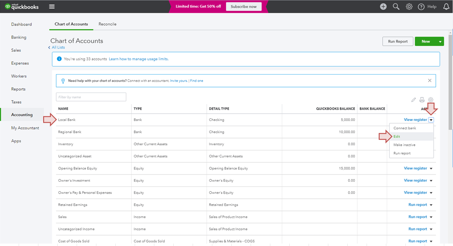The image size is (453, 246).
Task: Open the table settings gear icon
Action: pyautogui.click(x=431, y=100)
